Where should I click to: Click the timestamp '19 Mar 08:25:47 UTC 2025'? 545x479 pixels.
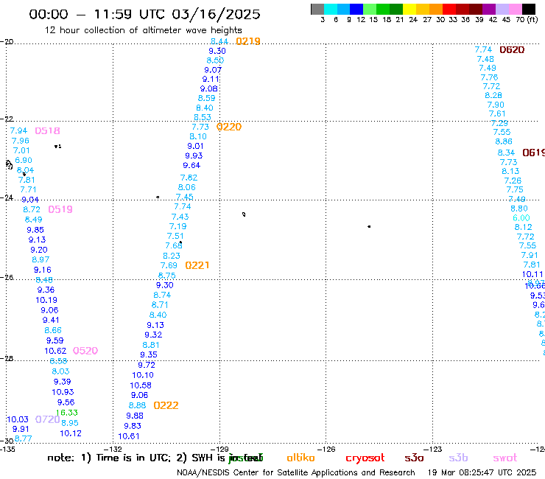[482, 473]
